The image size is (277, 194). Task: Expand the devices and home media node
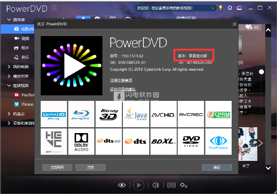pos(9,123)
